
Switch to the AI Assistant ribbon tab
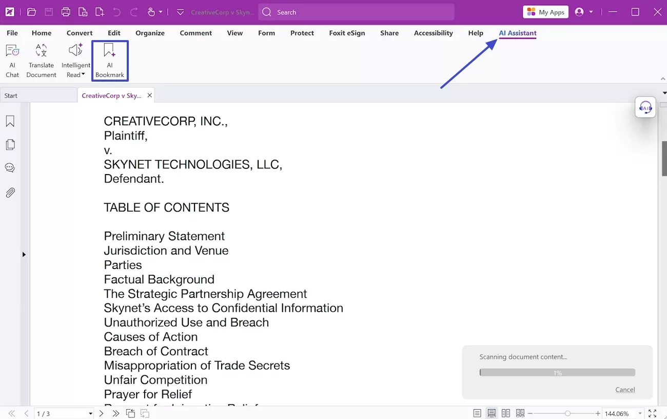517,33
